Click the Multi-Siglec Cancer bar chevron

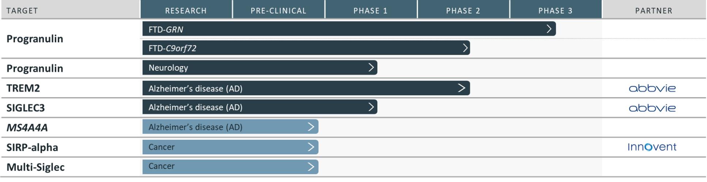(x=311, y=167)
